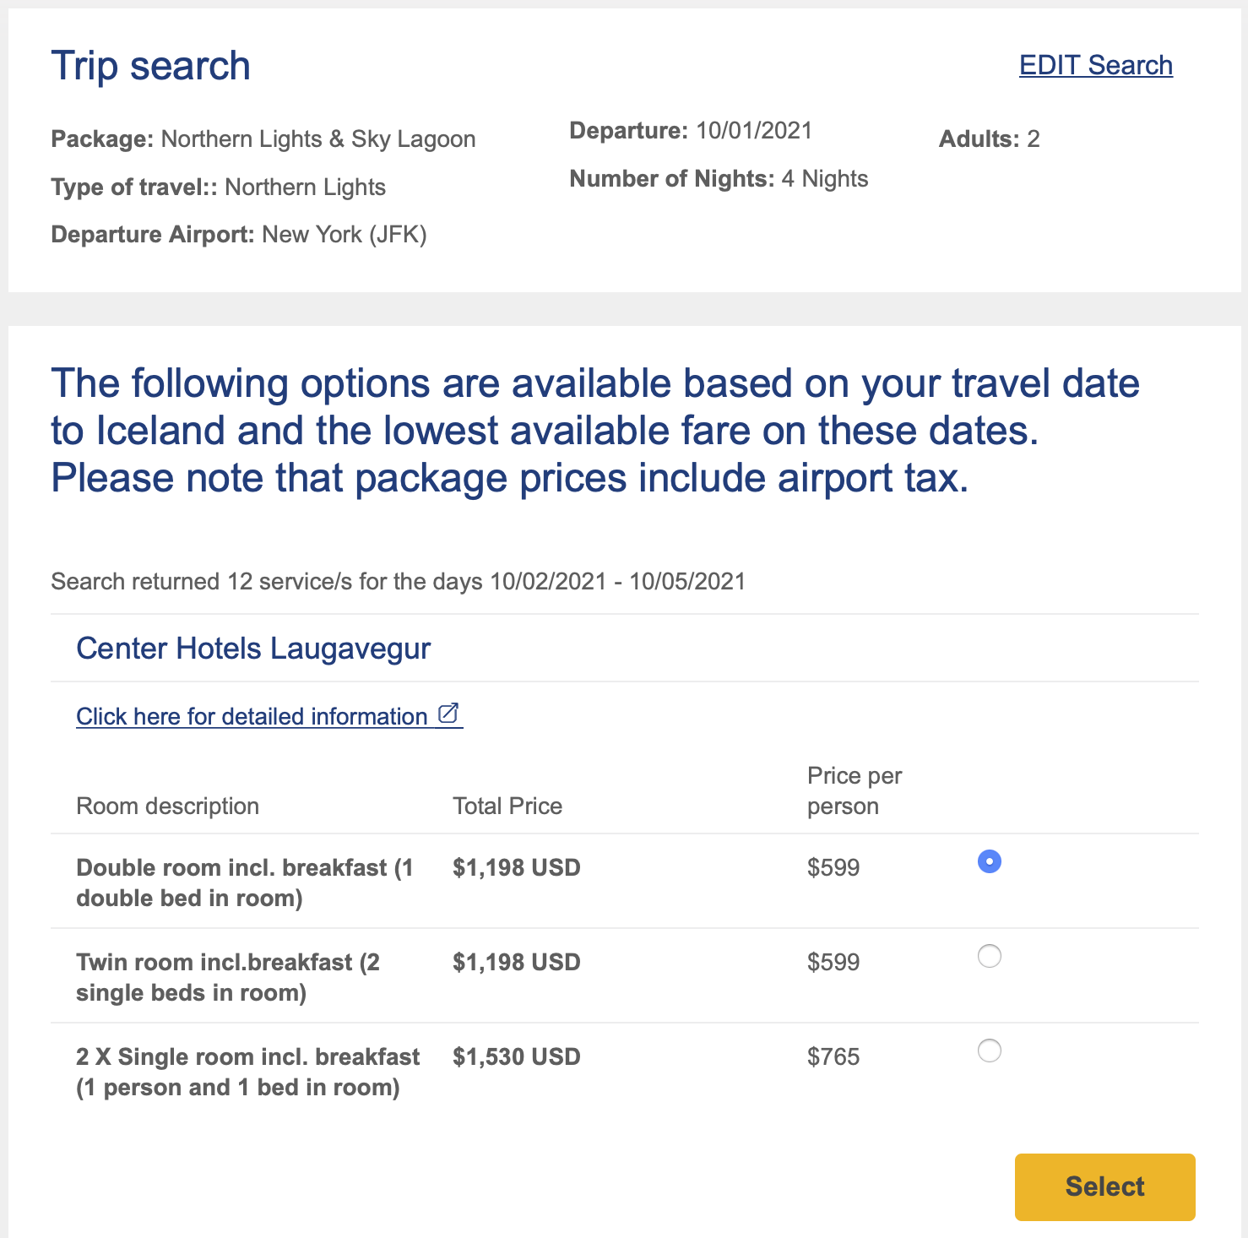This screenshot has width=1248, height=1238.
Task: Click the Trip search title
Action: pyautogui.click(x=150, y=65)
